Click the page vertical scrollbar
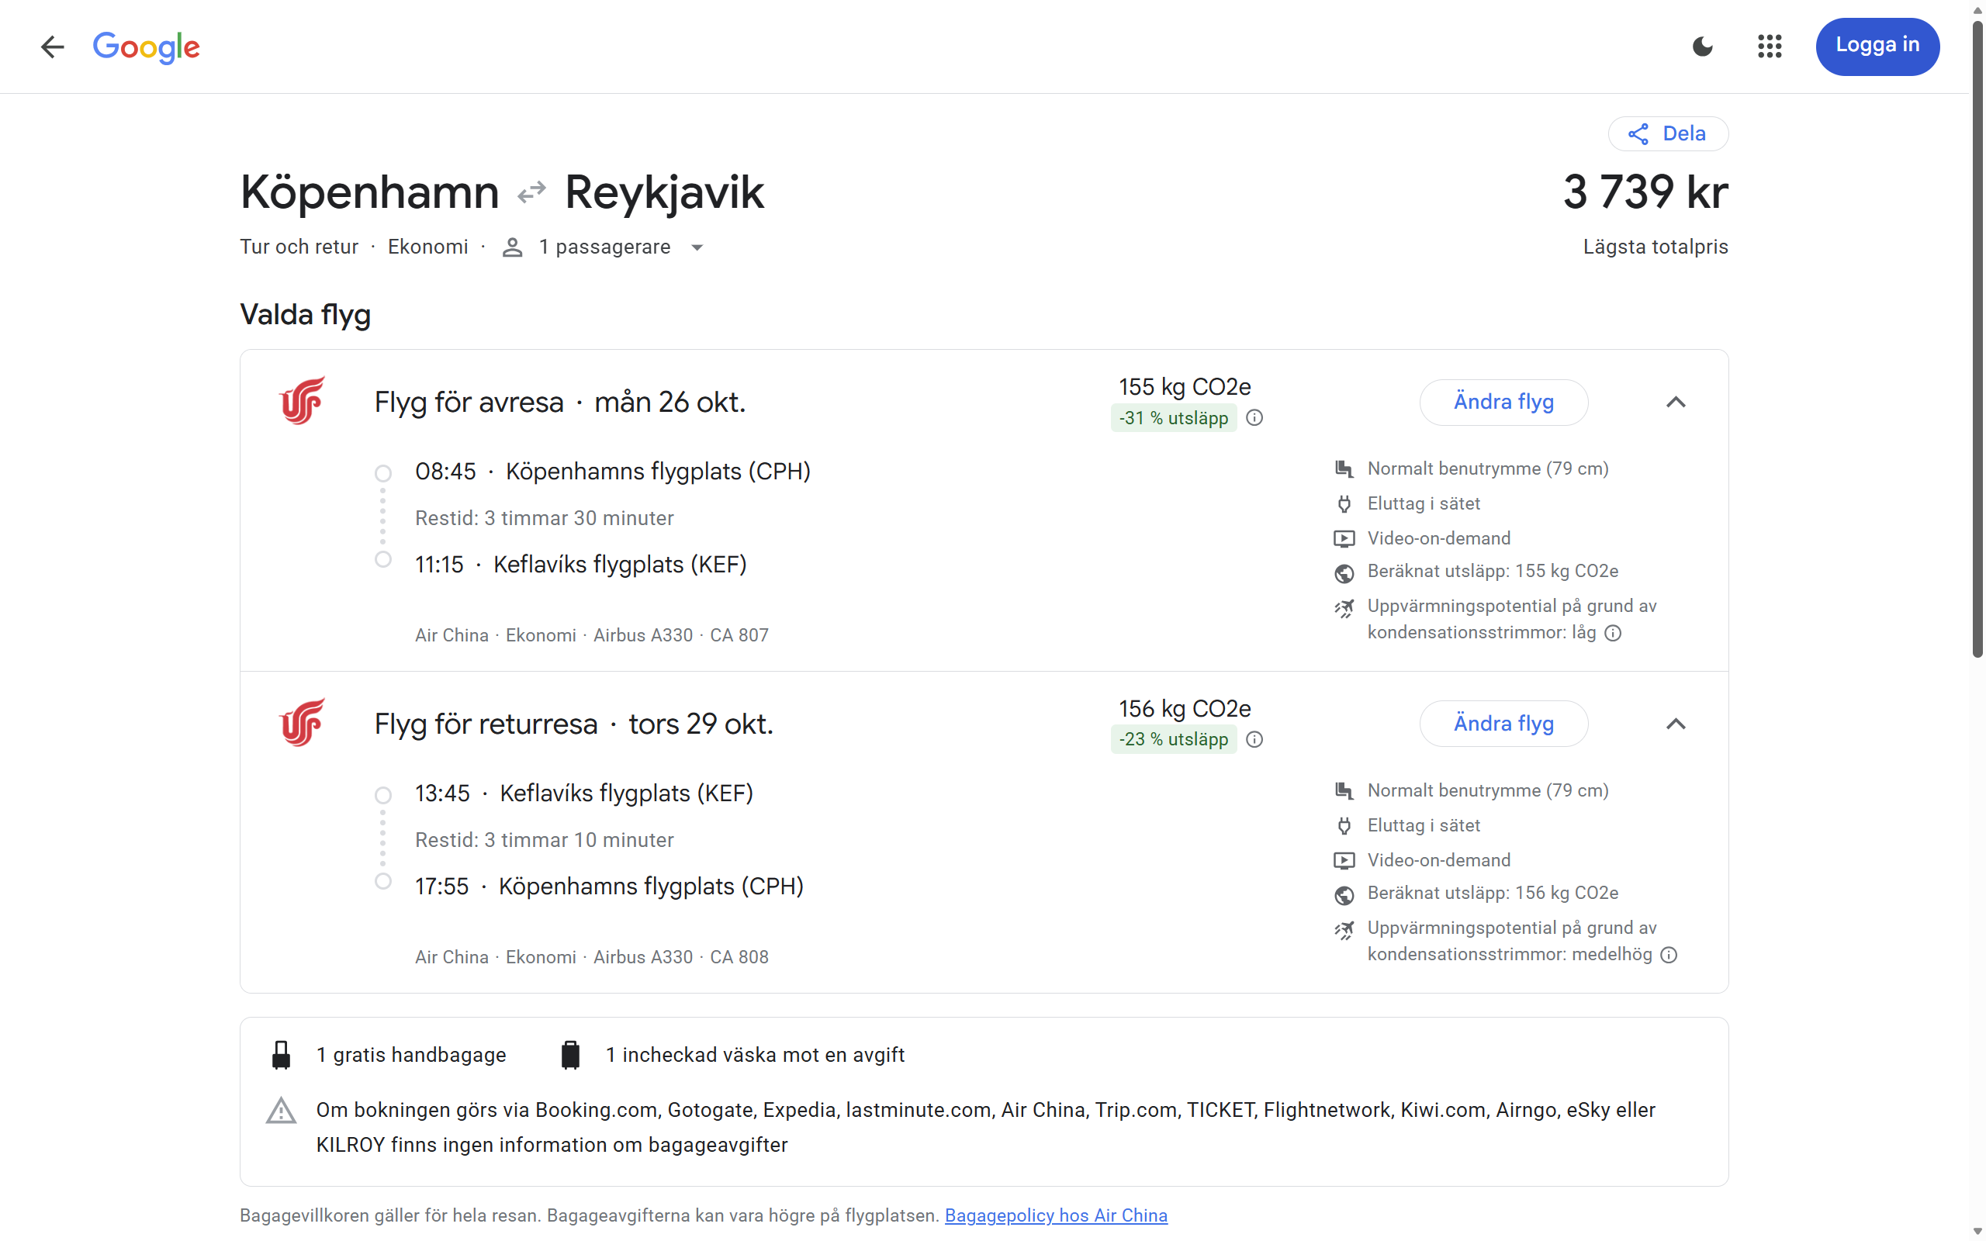 1977,340
